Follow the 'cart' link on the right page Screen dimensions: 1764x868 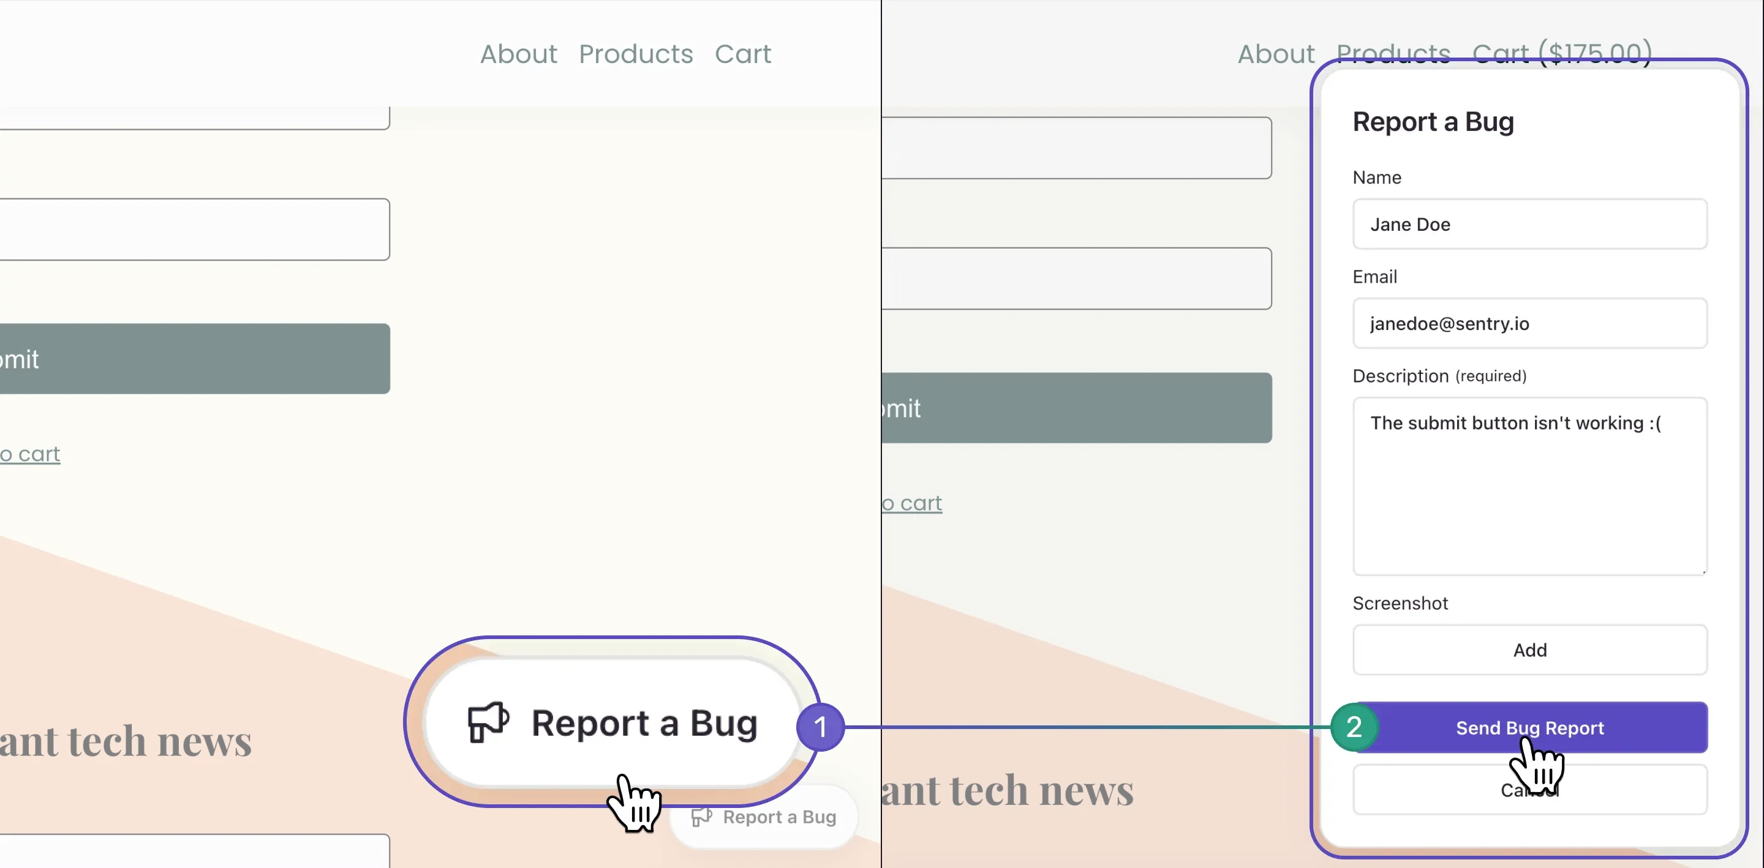pos(912,503)
